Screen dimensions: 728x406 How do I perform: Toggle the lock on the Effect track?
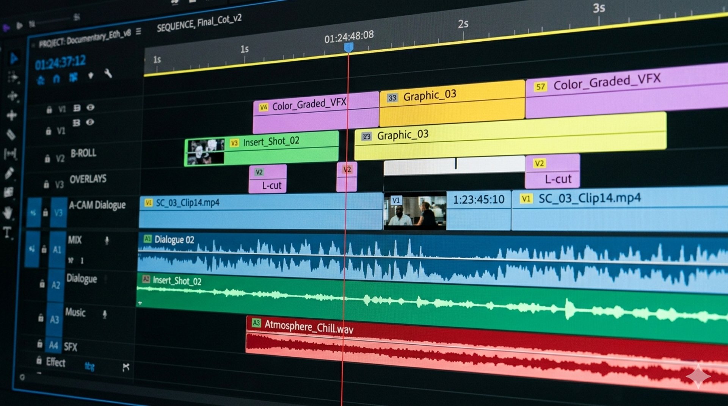point(39,360)
